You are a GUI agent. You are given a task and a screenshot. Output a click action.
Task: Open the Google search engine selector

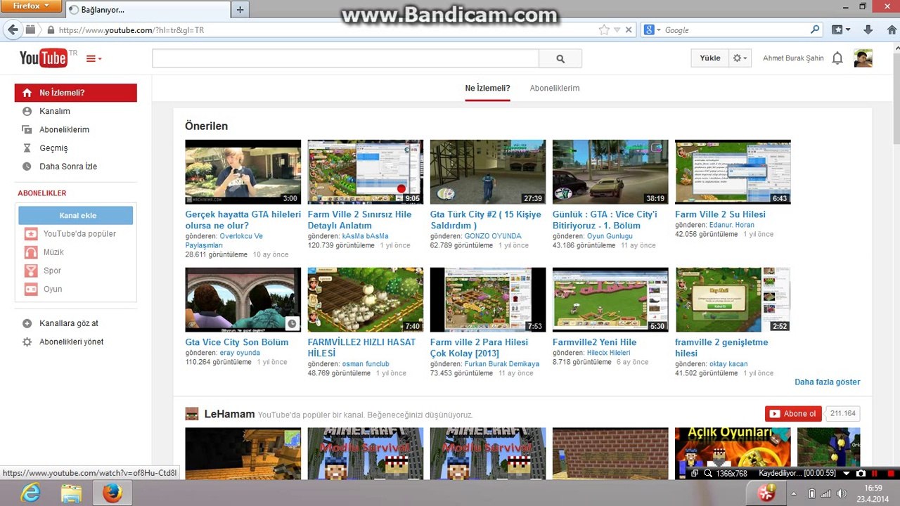[652, 30]
